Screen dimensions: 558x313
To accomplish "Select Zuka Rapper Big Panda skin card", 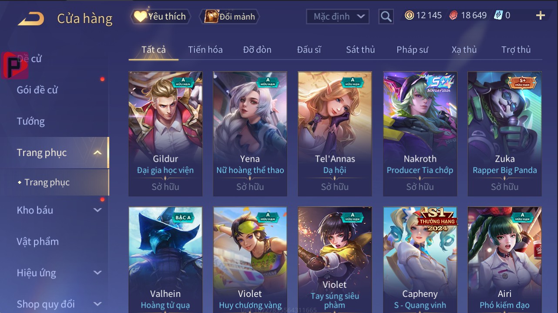I will (505, 134).
